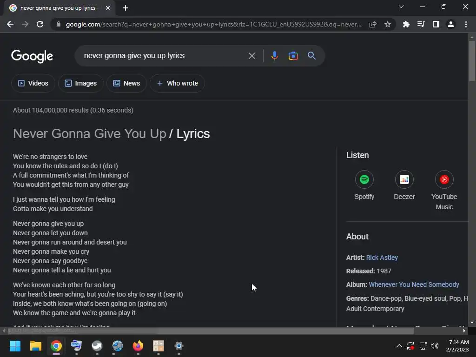This screenshot has width=476, height=357.
Task: Open the Chrome extensions puzzle icon
Action: pyautogui.click(x=406, y=24)
